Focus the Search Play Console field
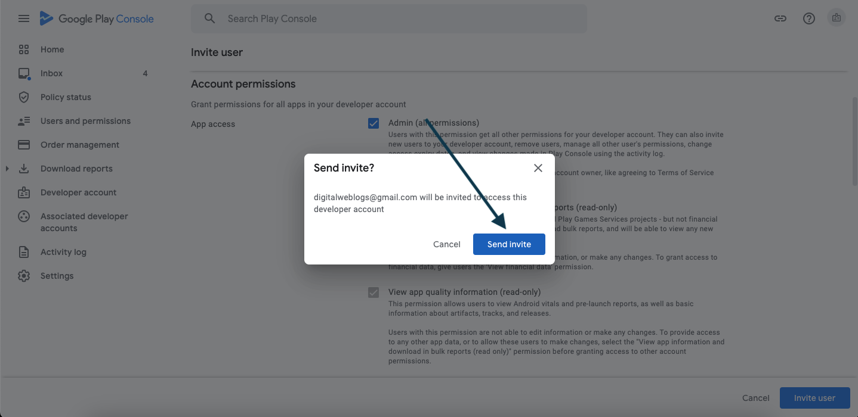858x417 pixels. pos(389,18)
